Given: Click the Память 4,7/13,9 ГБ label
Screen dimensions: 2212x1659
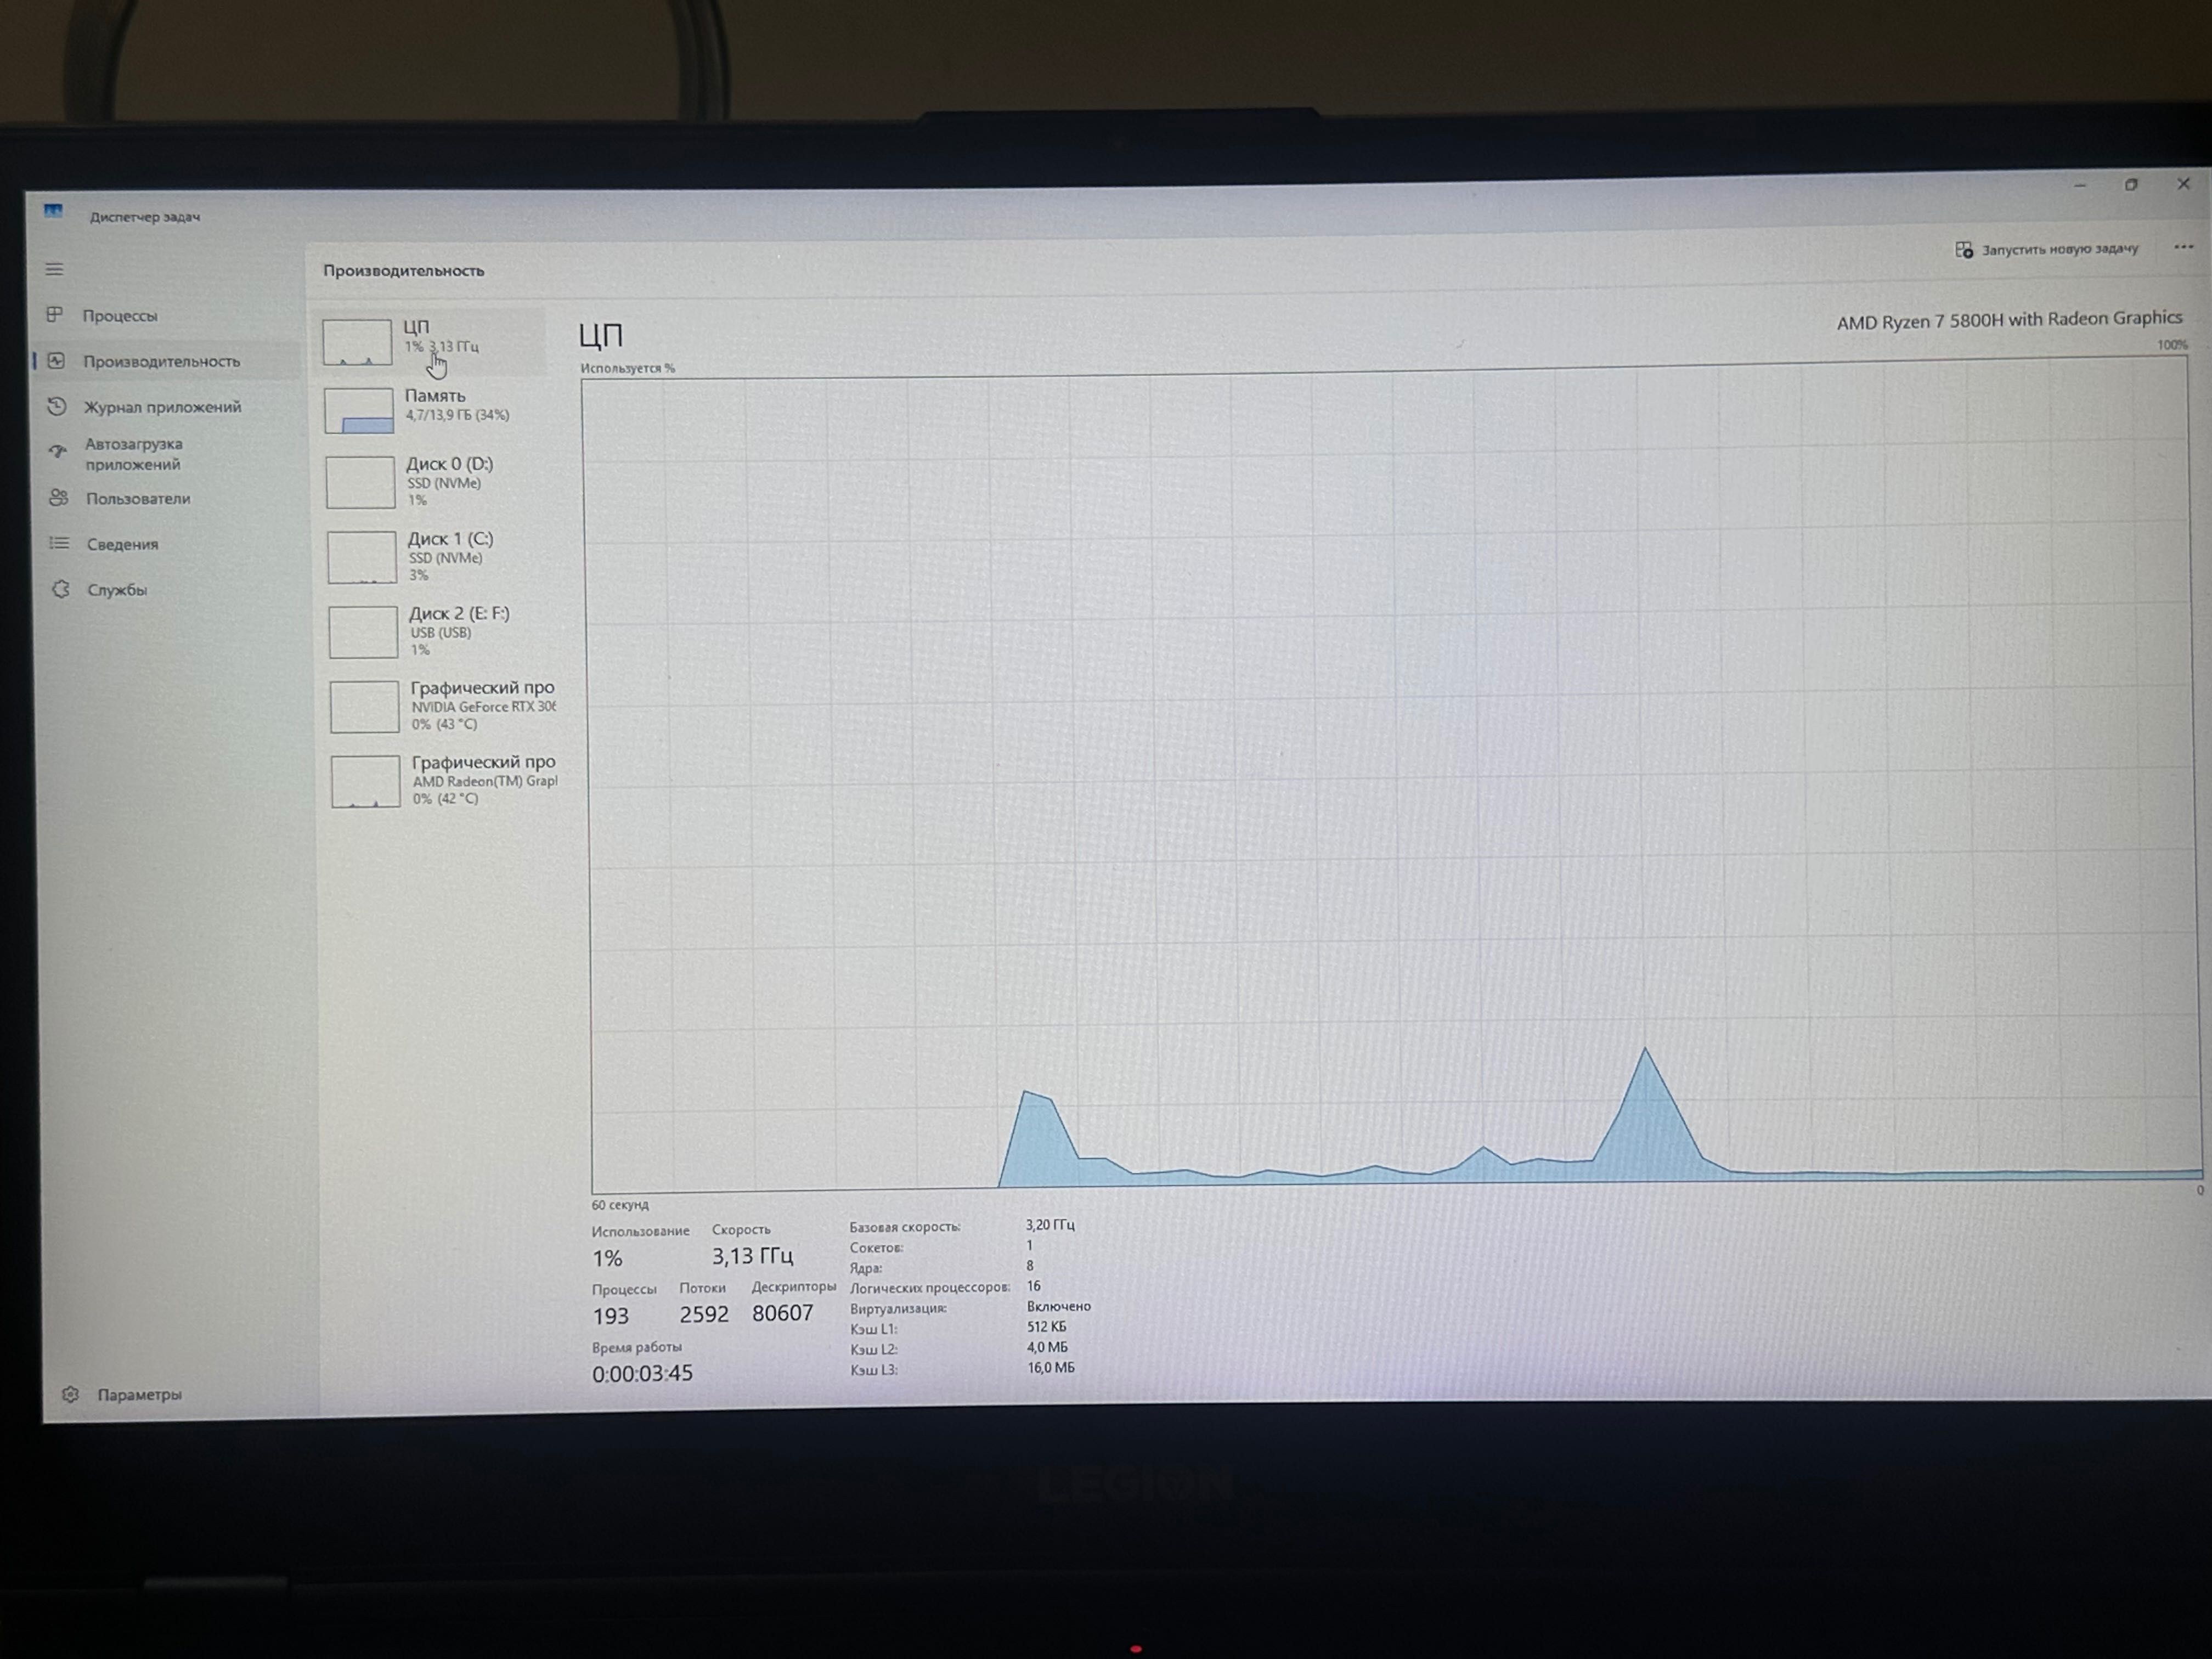Looking at the screenshot, I should pyautogui.click(x=457, y=405).
